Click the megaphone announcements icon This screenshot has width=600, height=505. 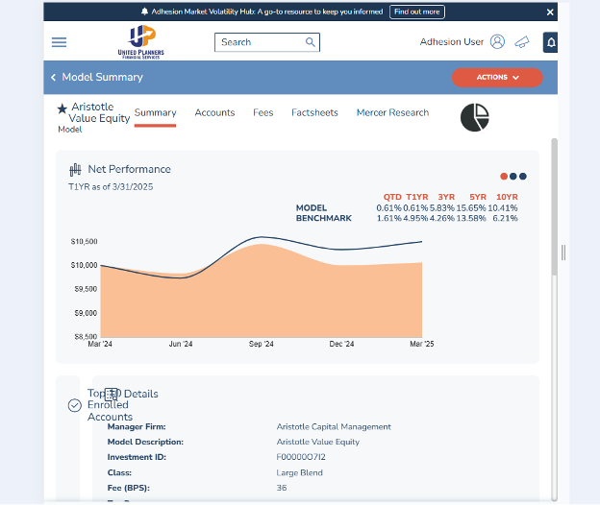(522, 42)
